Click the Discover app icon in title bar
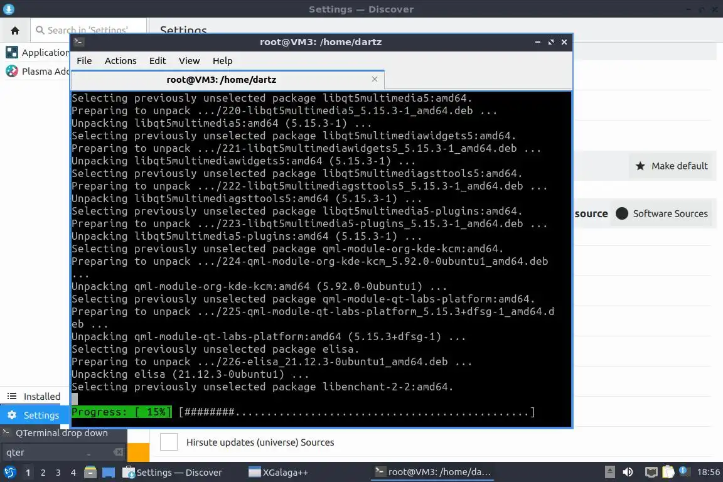Viewport: 723px width, 482px height. [x=8, y=9]
